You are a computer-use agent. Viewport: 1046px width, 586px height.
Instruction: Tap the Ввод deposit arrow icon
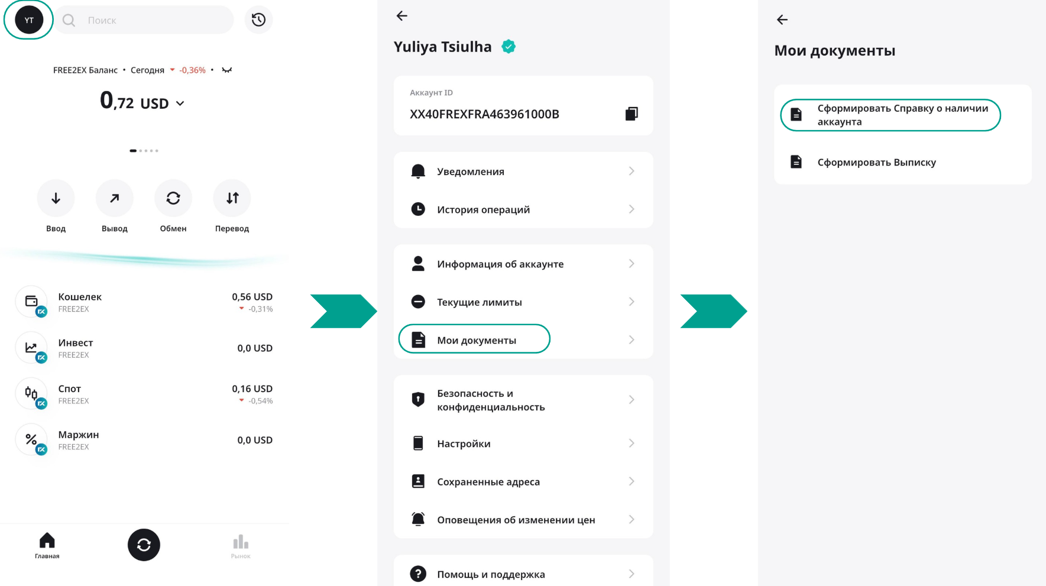[x=56, y=198]
